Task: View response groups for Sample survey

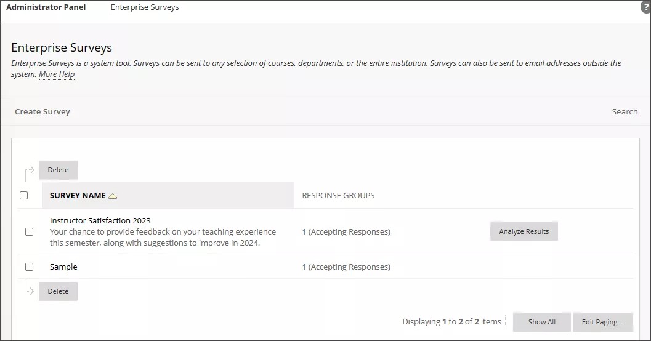Action: 346,267
